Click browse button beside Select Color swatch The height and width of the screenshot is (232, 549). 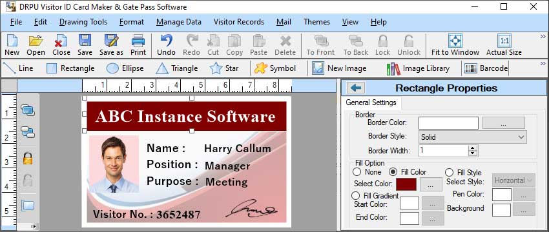pos(431,184)
